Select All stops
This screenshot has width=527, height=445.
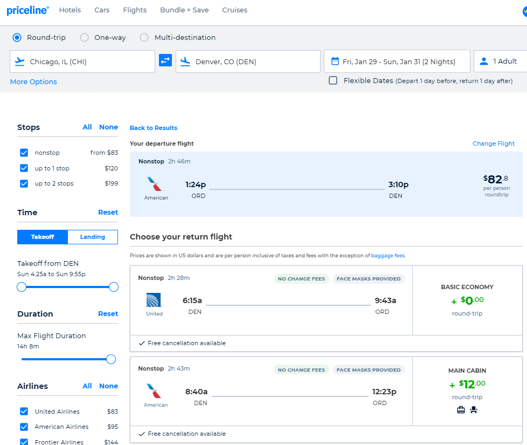click(x=87, y=127)
